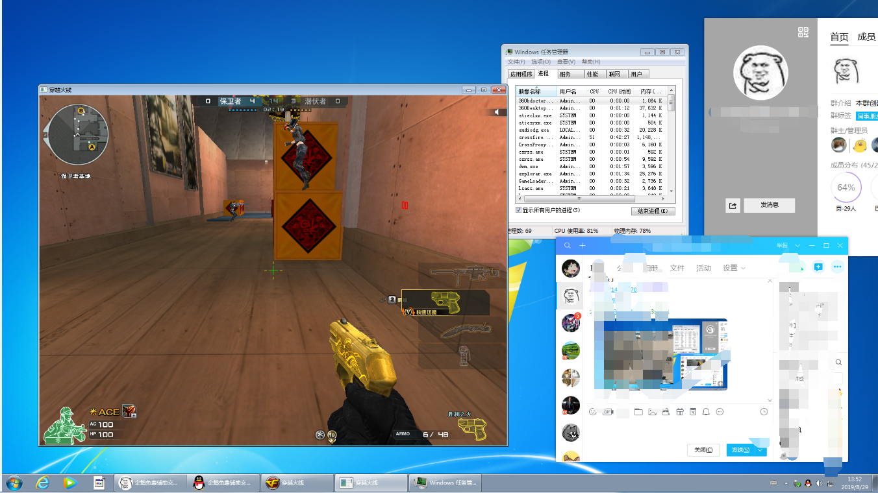Open the emoji picker in QQ chat toolbar
The width and height of the screenshot is (878, 493).
point(592,412)
